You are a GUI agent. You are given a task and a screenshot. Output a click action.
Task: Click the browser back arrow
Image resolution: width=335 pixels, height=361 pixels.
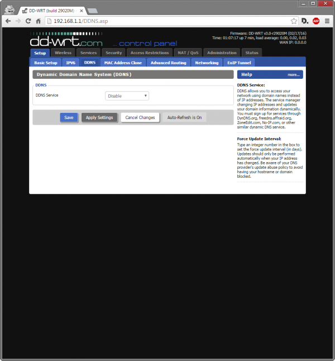(8, 21)
